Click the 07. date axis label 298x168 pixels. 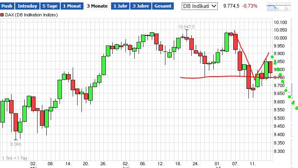pos(235,164)
